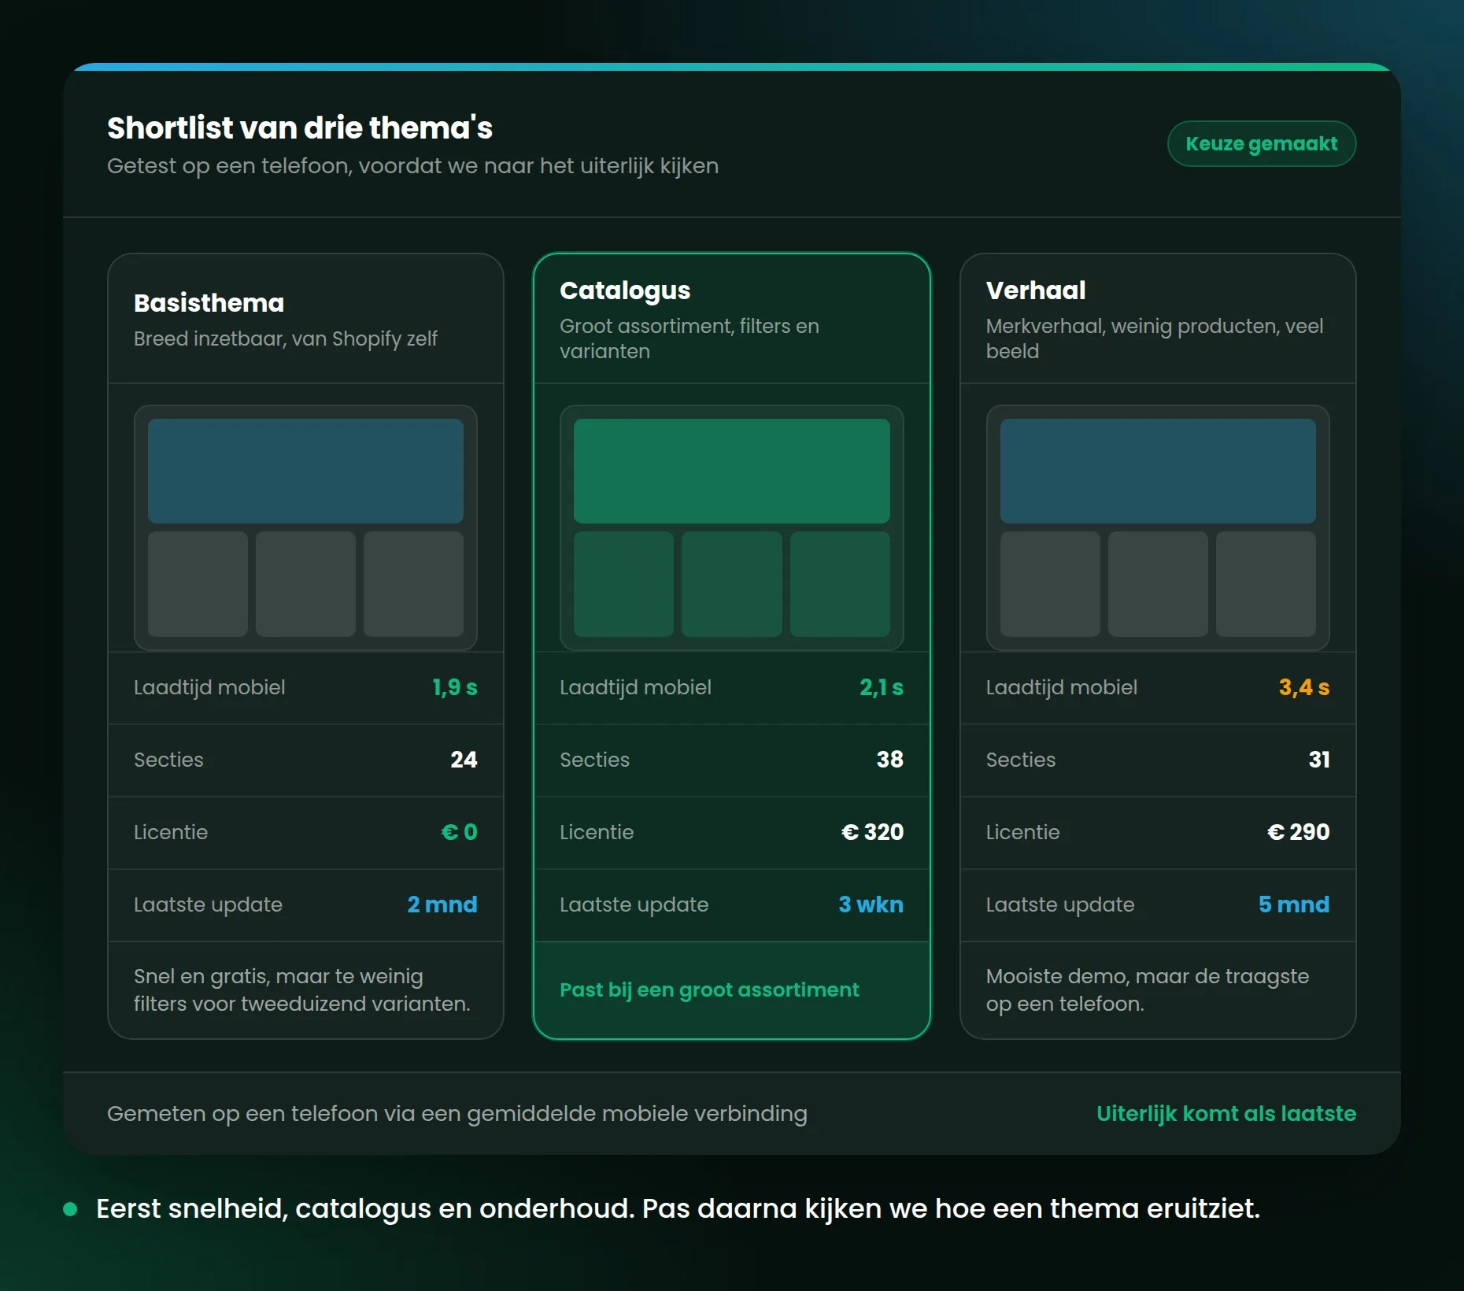Screen dimensions: 1464x1291
Task: Click 'Groot assortiment, filters en varianten' description
Action: (689, 338)
